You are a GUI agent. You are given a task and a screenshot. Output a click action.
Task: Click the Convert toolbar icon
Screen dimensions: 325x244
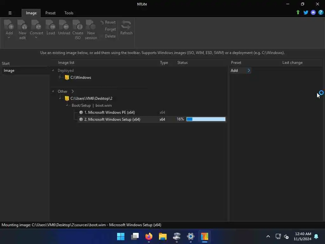point(36,25)
